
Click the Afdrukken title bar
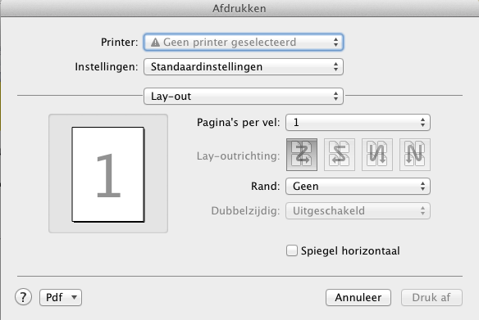point(239,8)
